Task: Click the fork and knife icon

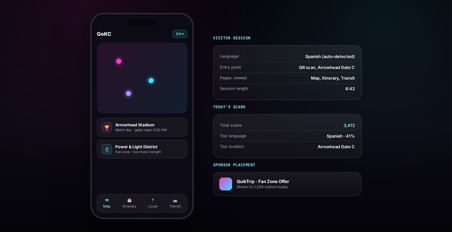Action: pyautogui.click(x=107, y=149)
